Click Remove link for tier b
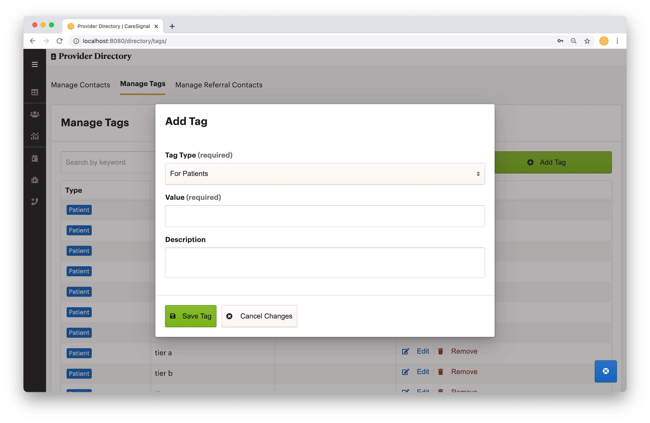650x423 pixels. point(464,372)
